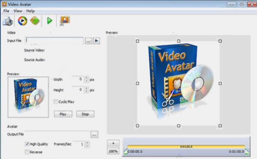Click the yellow timeline range bar

[186, 147]
